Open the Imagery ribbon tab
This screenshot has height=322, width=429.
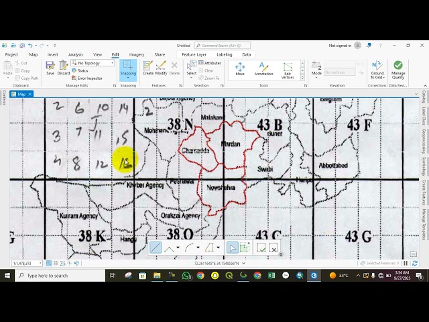(x=137, y=54)
